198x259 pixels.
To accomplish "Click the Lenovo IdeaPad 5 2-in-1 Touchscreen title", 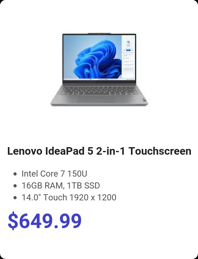I will 99,151.
